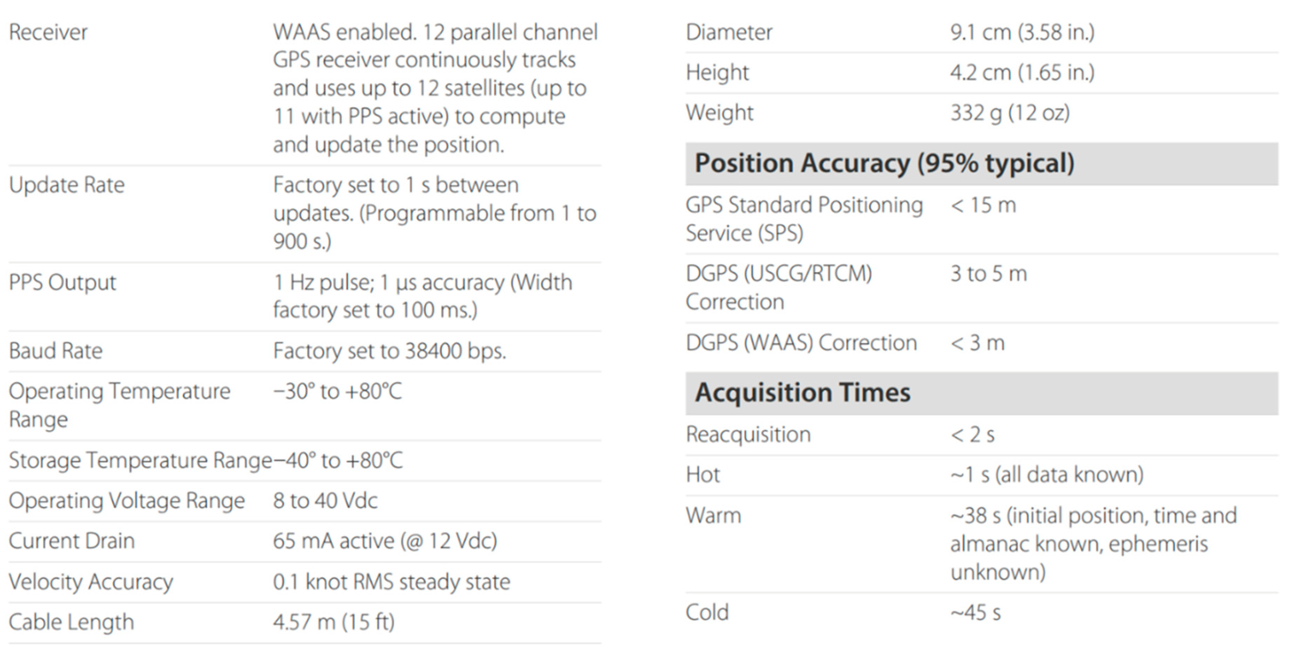
Task: Click the Storage Temperature Range label
Action: 140,461
